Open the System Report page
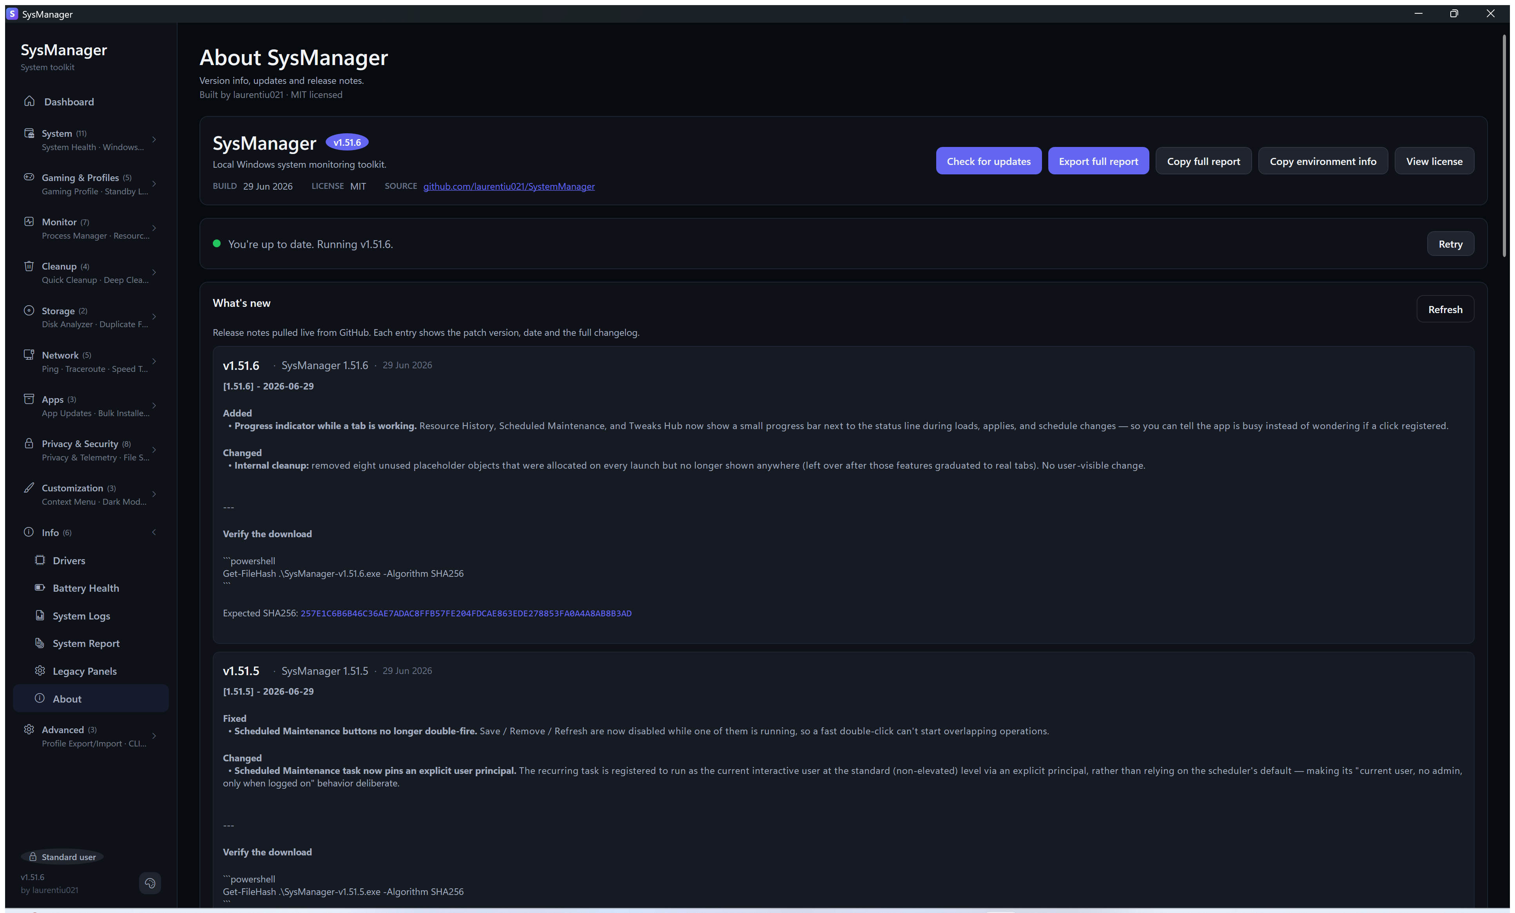 91,643
